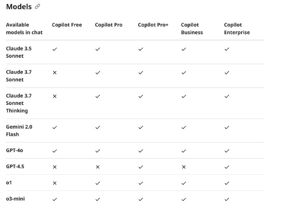Click Copilot Pro checkmark in GPT-4o row
The image size is (291, 216).
(97, 151)
